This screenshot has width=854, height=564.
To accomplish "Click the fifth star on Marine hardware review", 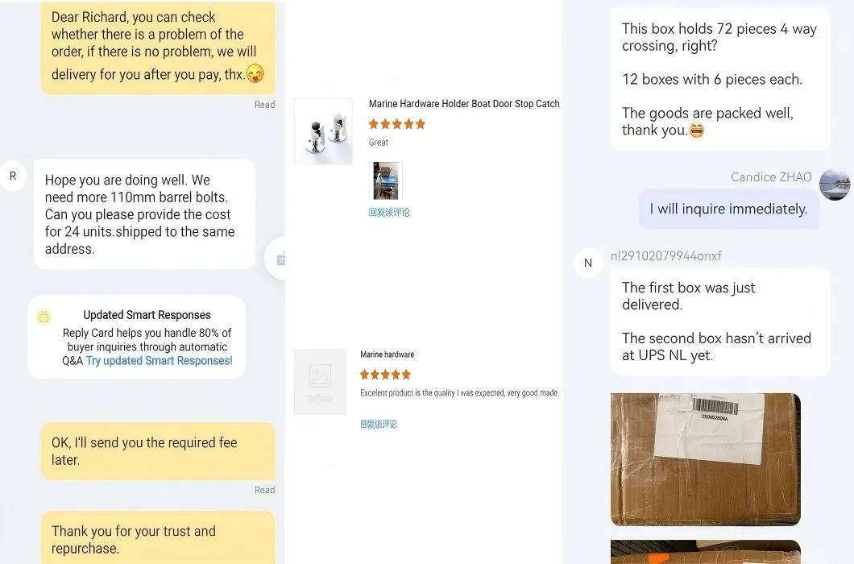I will click(x=407, y=374).
